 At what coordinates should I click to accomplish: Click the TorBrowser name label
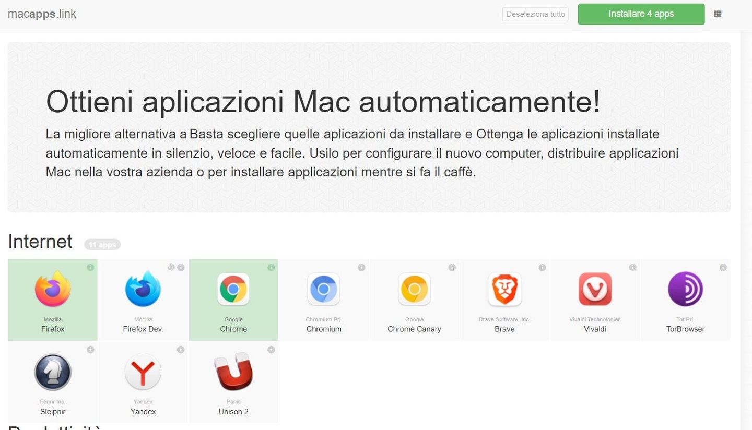685,329
